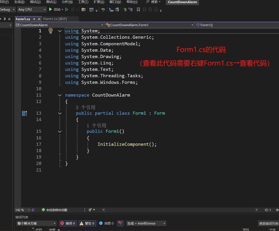This screenshot has width=279, height=231.
Task: Switch to the Form1.cs [设计] designer tab
Action: coord(55,19)
